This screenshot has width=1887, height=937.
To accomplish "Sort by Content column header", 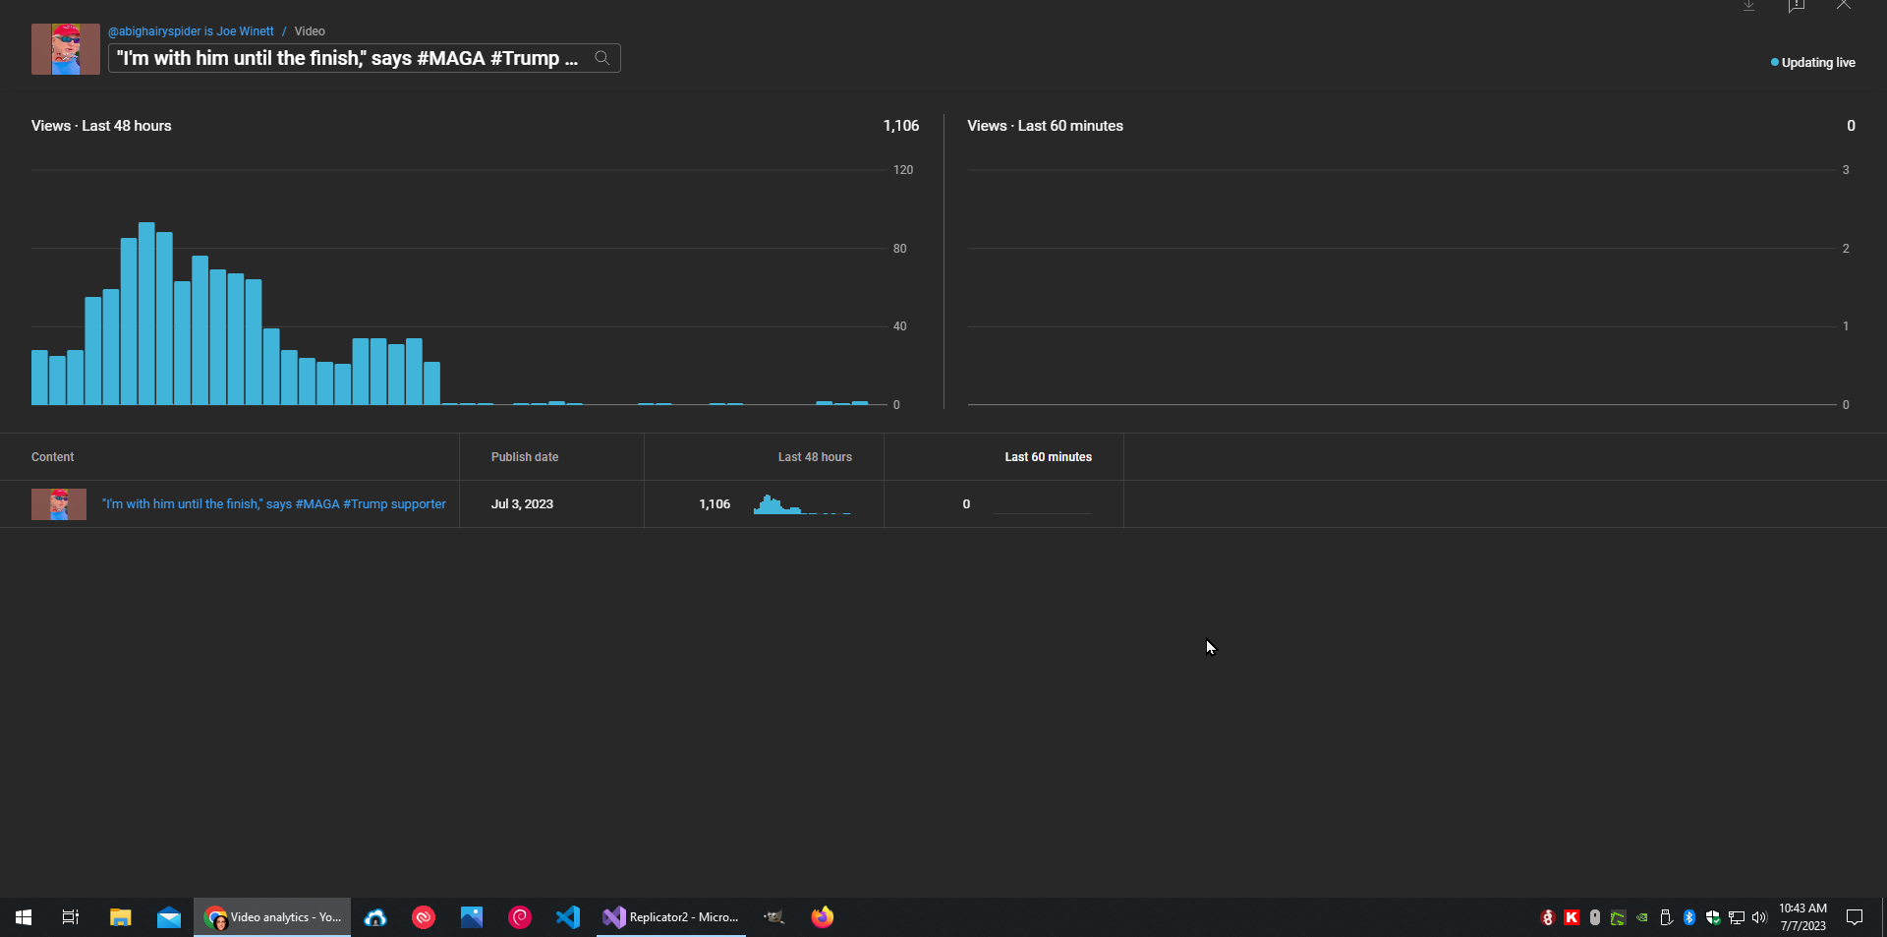I will [x=53, y=457].
